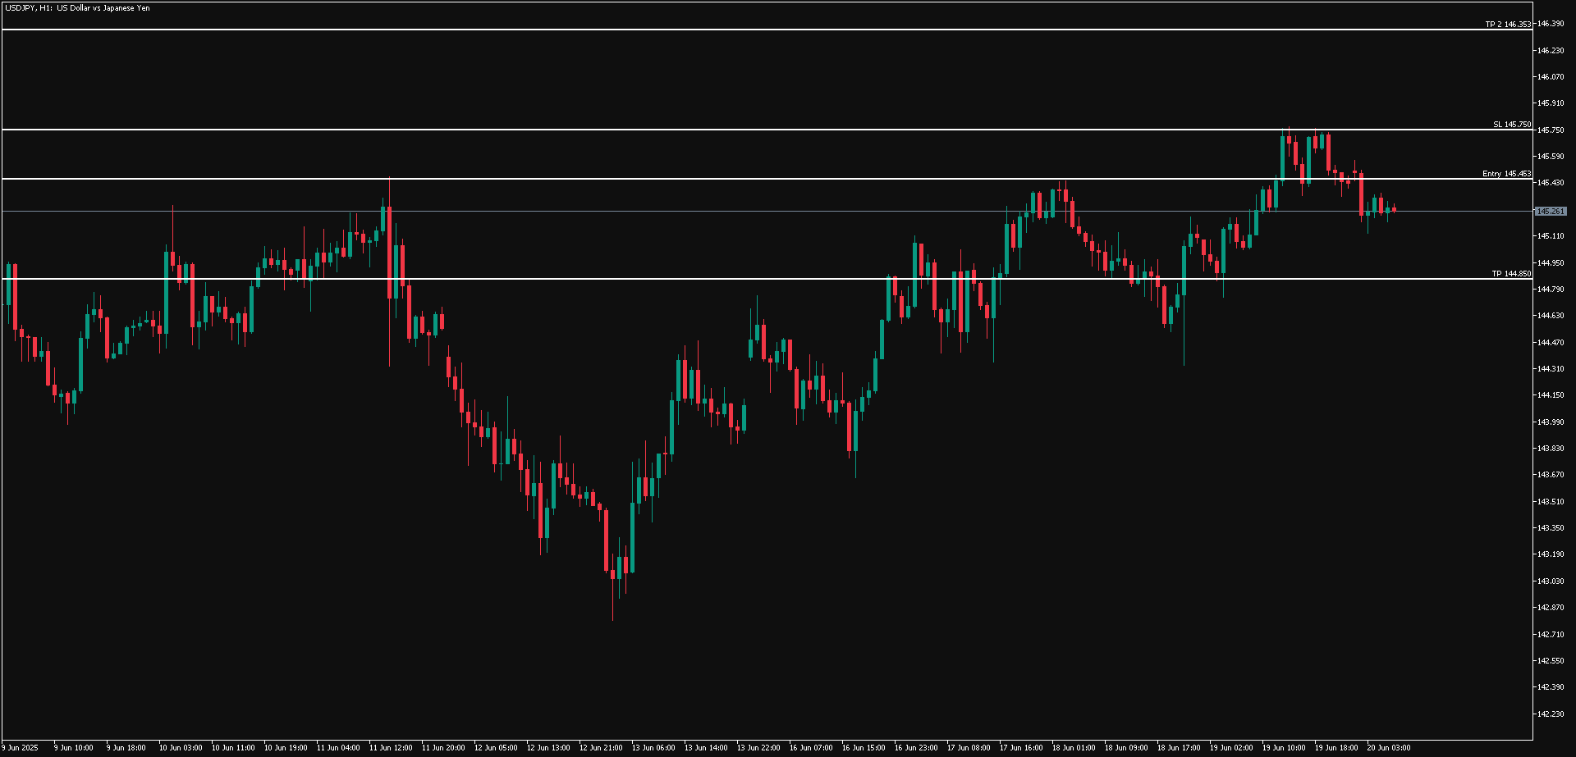Screen dimensions: 1576x757
Task: Click the 145.110 value on price axis
Action: point(1550,236)
